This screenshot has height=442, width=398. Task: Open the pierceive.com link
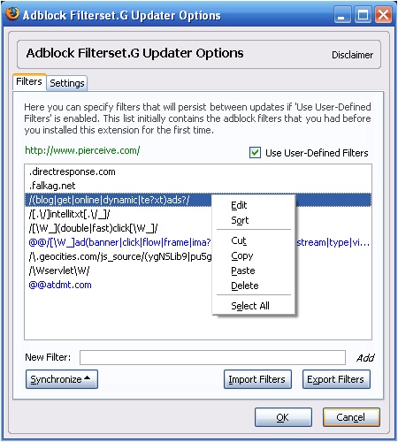tap(82, 150)
